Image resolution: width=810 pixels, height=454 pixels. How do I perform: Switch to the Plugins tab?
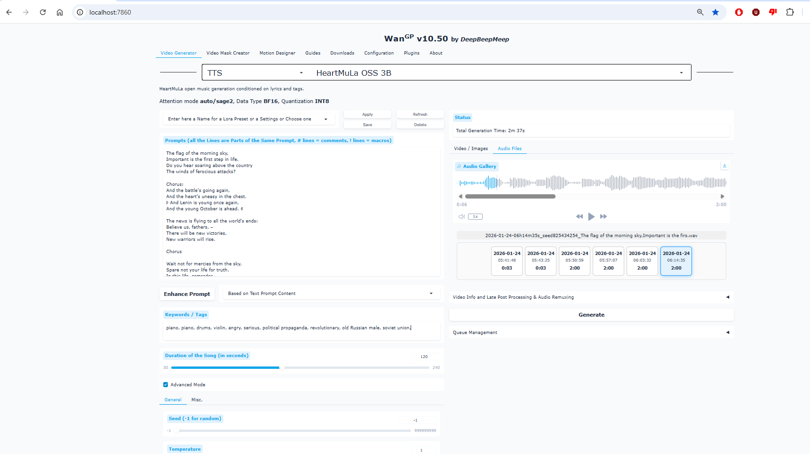point(412,53)
